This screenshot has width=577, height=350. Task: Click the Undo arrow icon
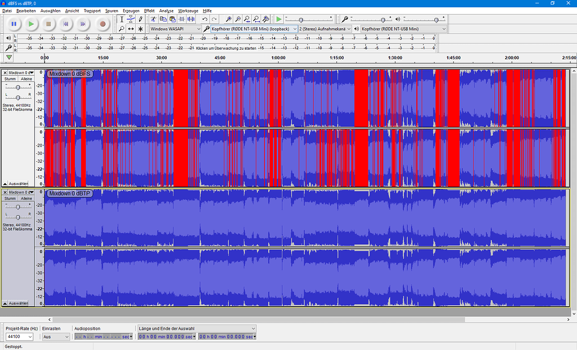point(205,19)
